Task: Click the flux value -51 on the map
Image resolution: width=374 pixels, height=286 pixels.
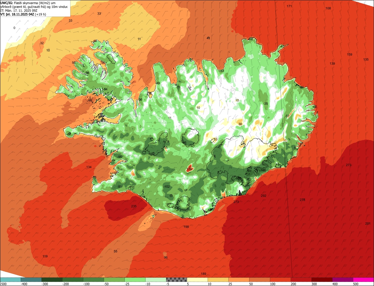Action: (287, 116)
